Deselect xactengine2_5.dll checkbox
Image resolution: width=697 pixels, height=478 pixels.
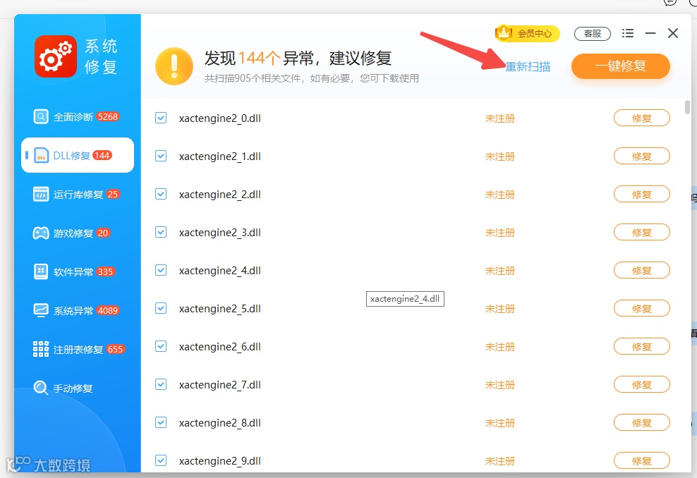[x=161, y=308]
